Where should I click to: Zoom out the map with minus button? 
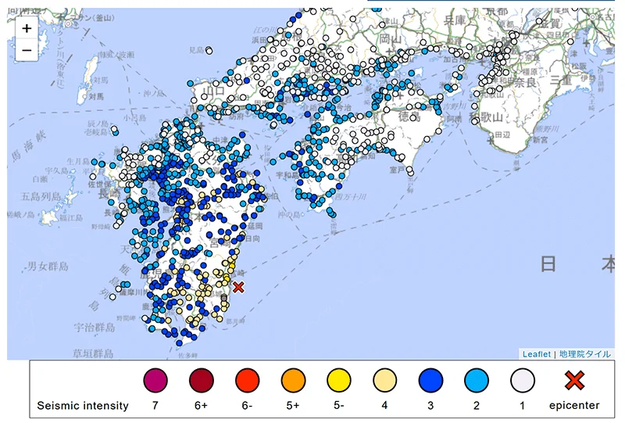[x=27, y=50]
